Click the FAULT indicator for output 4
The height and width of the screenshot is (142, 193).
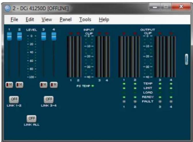(171, 101)
